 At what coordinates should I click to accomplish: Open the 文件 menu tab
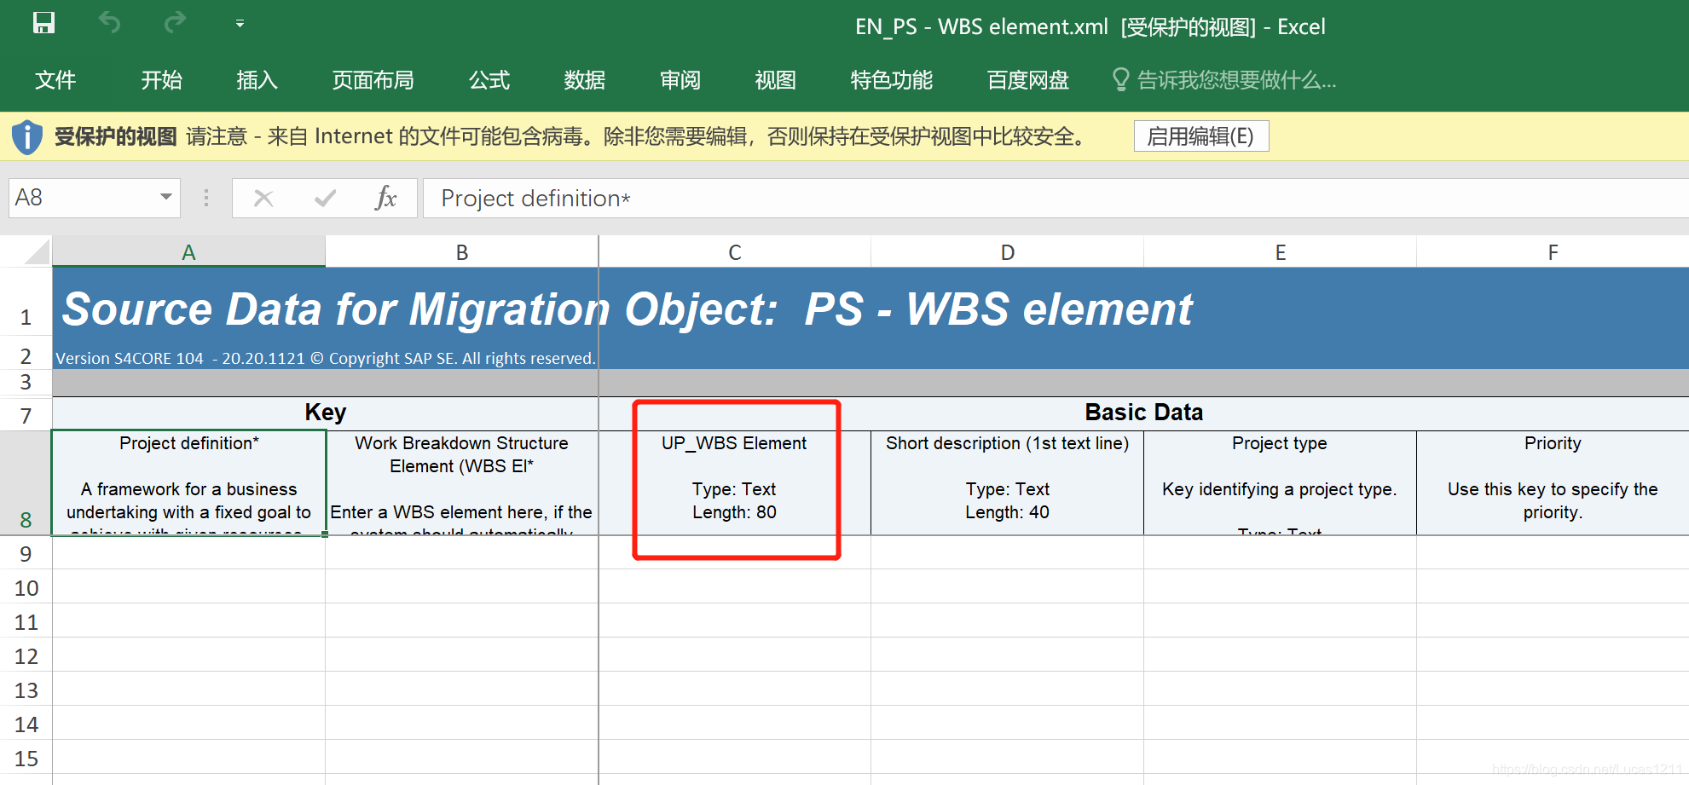tap(55, 80)
